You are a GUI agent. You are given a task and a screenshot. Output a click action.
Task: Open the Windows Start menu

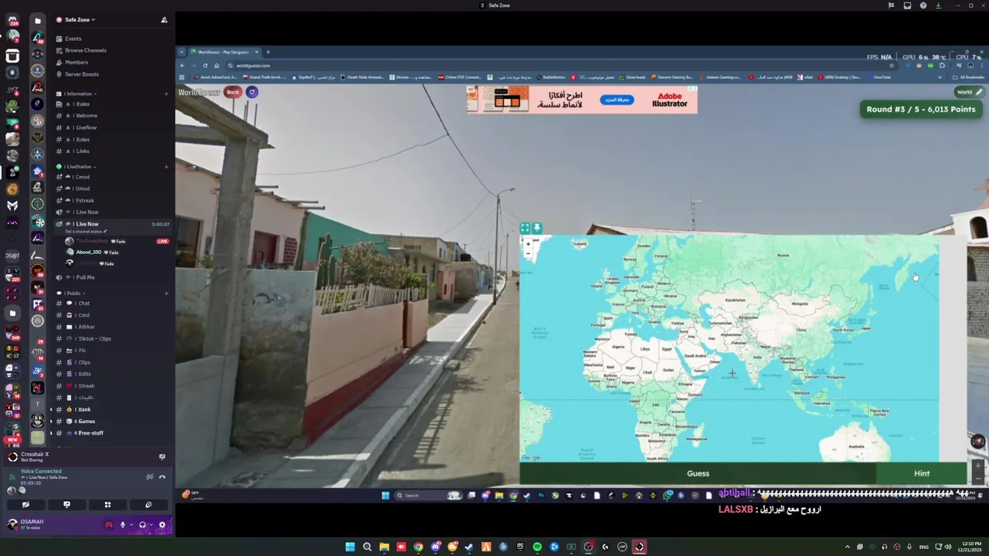[x=350, y=547]
